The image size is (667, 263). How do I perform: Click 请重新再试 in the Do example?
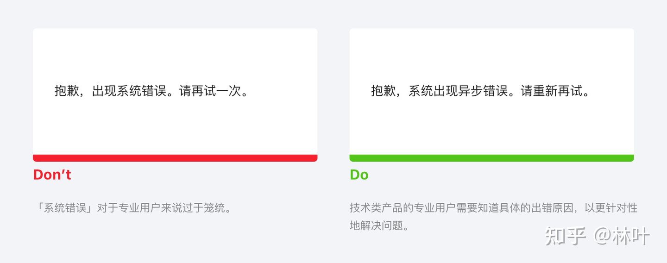[552, 91]
